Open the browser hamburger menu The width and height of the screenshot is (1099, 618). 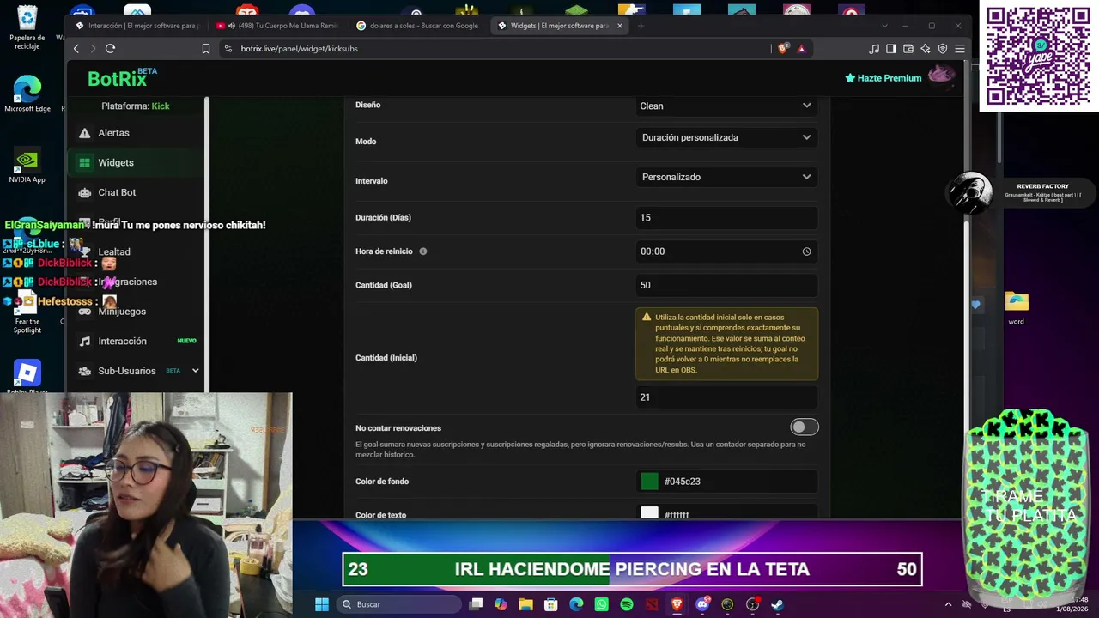click(x=960, y=49)
